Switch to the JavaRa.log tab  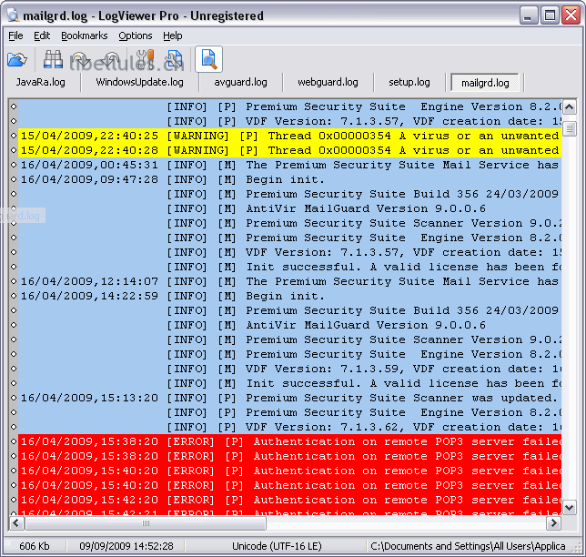40,82
